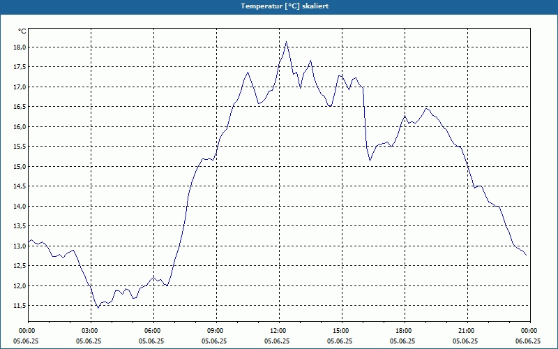Click the 15,0 y-axis label
The height and width of the screenshot is (349, 558).
click(20, 166)
